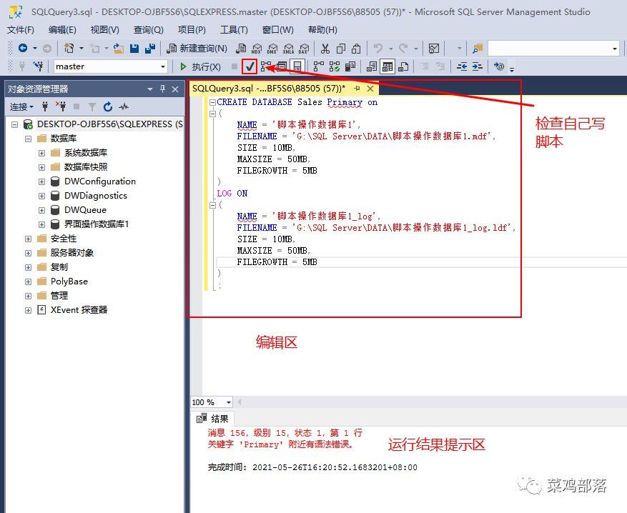Refresh the Object Explorer tree
Viewport: 627px width, 513px height.
[108, 106]
